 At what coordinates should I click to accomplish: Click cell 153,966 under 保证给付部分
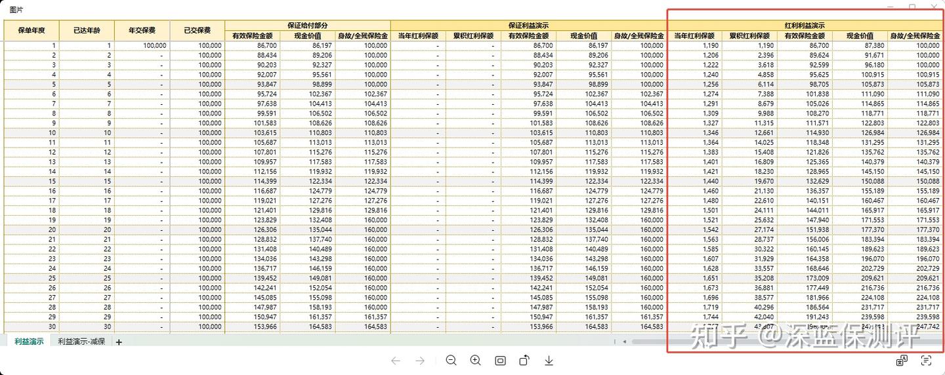(x=252, y=326)
